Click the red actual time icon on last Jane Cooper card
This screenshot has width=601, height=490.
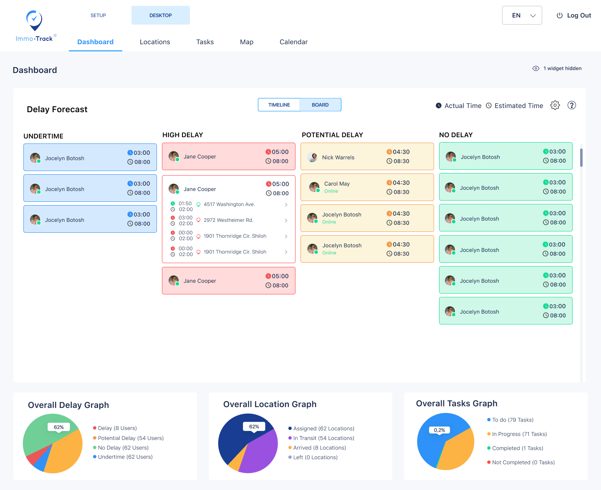point(268,276)
